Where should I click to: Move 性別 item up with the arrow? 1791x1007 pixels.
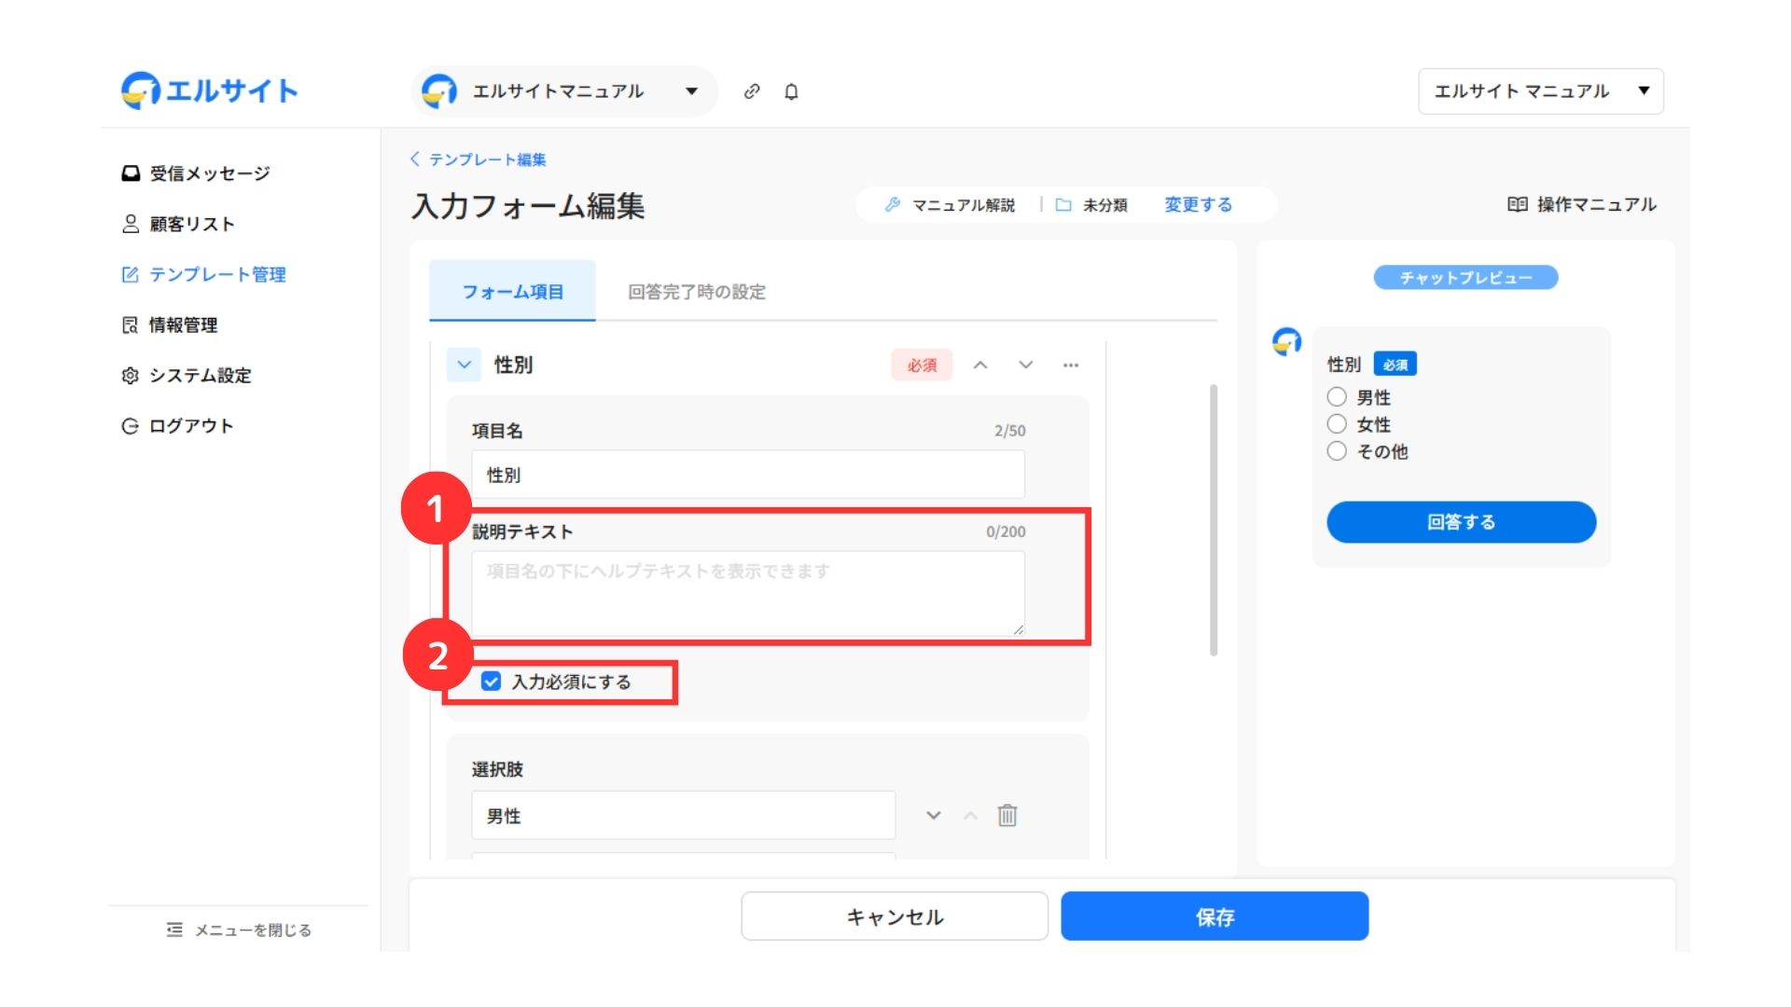[980, 366]
